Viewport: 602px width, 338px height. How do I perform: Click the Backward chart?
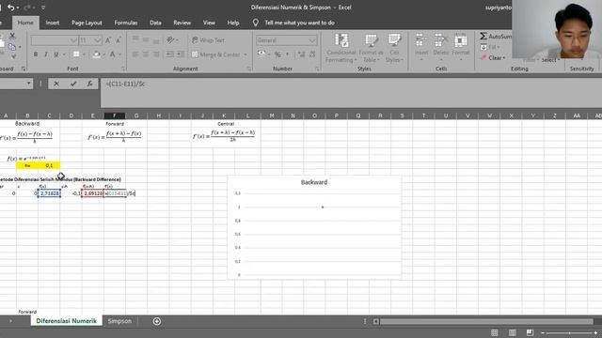point(314,227)
